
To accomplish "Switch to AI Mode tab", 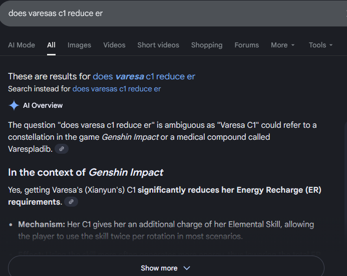I will (x=22, y=45).
